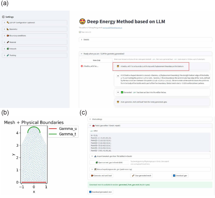Click the Generated .geo written message
The height and width of the screenshot is (198, 215).
(162, 92)
